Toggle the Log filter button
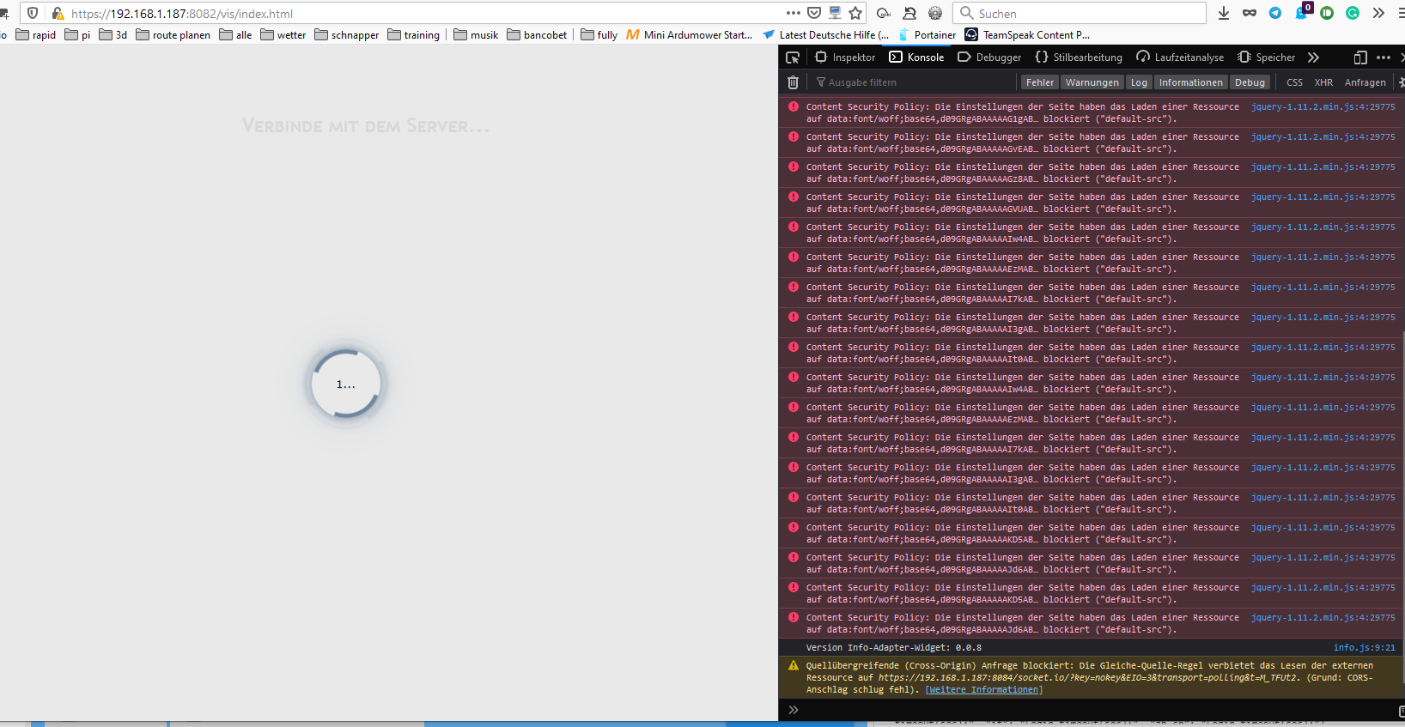1405x727 pixels. click(1139, 82)
